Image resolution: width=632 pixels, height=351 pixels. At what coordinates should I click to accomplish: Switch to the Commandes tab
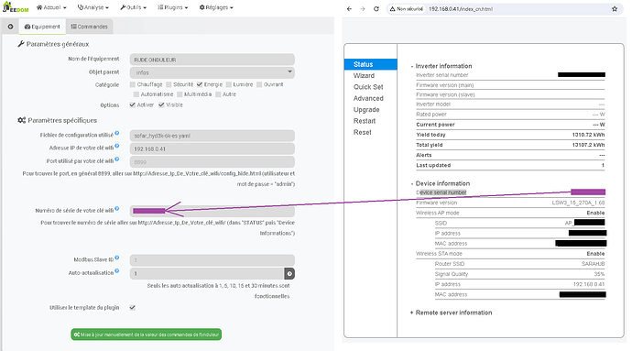90,27
